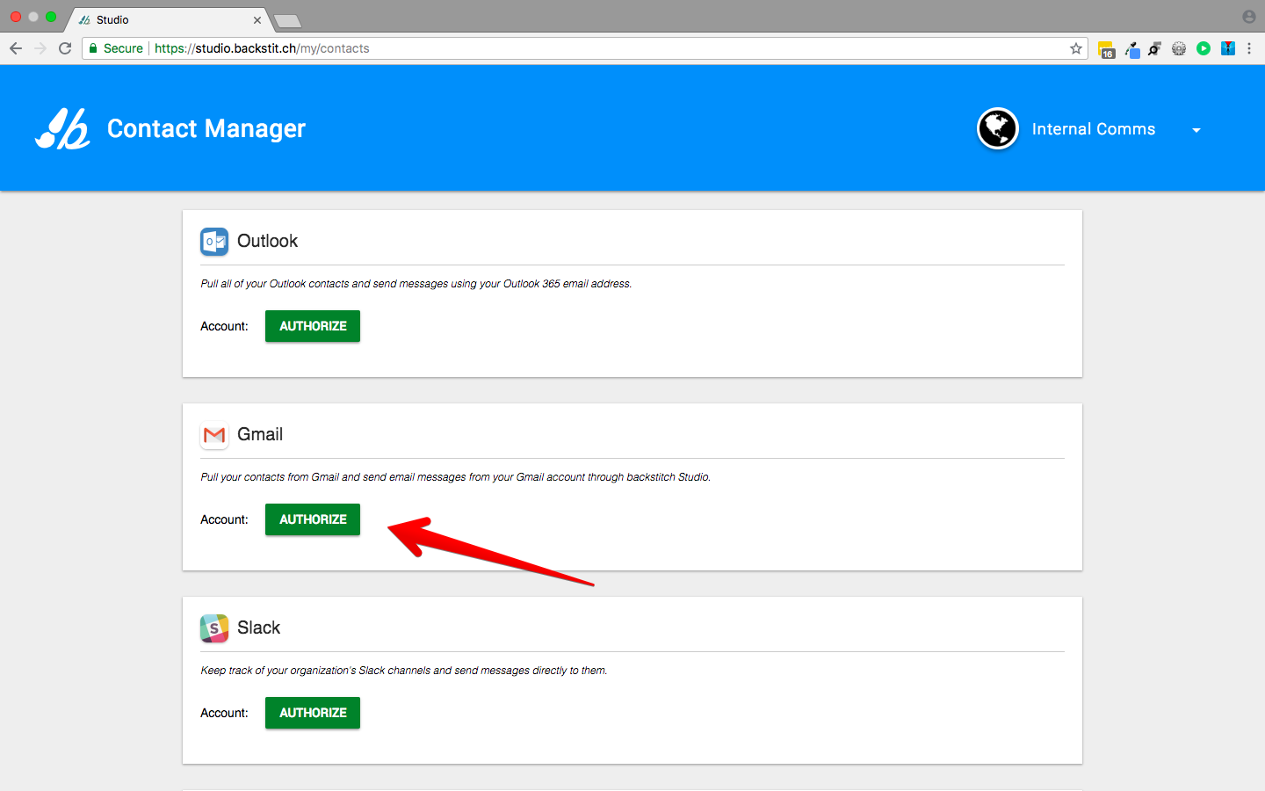This screenshot has width=1265, height=791.
Task: Click the Outlook 365 description text
Action: (x=416, y=284)
